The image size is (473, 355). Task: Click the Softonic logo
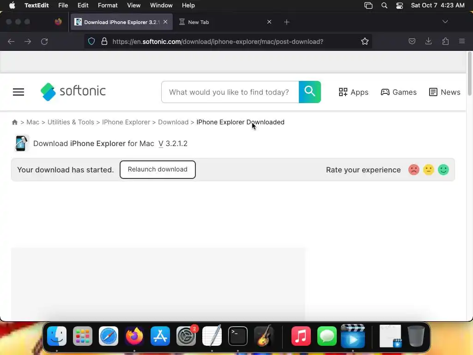73,92
